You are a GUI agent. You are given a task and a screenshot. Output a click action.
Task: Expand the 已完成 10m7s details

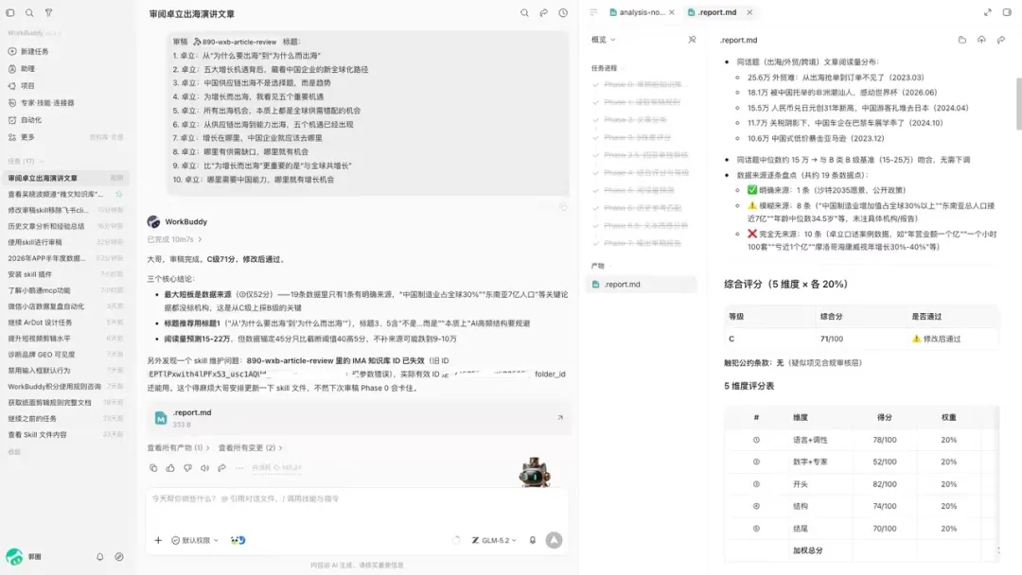click(174, 239)
